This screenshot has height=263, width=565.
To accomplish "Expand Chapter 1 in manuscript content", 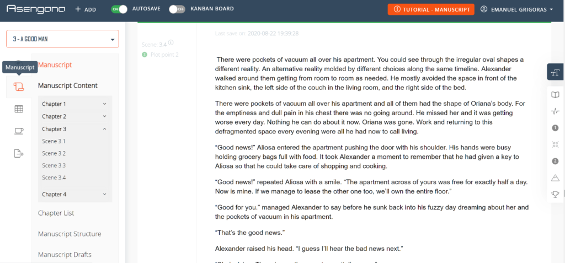I will (74, 104).
